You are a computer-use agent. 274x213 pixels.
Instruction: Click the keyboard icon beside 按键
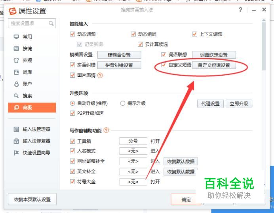coord(16,49)
